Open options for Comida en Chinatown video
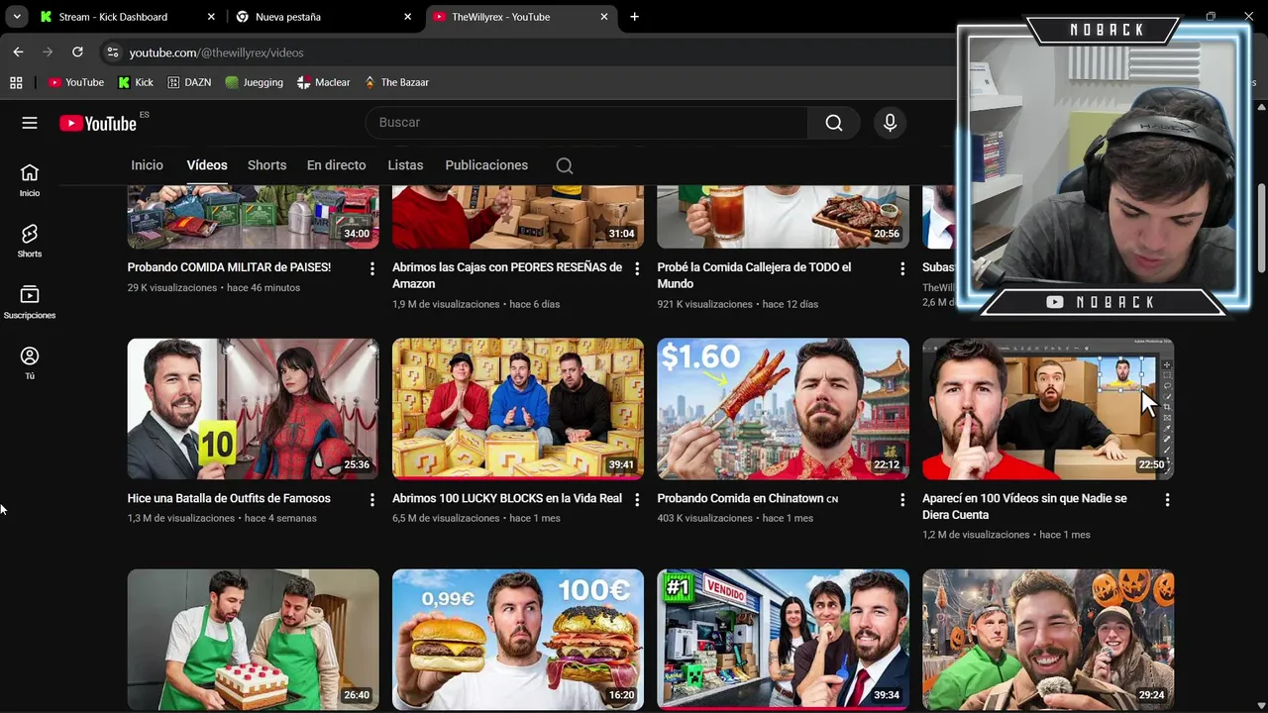The image size is (1268, 713). pyautogui.click(x=902, y=500)
